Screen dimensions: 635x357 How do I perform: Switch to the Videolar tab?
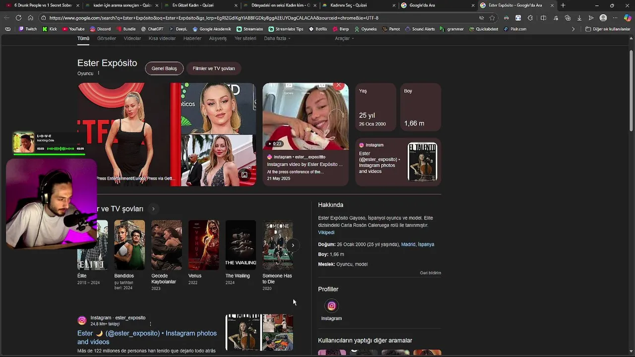click(132, 38)
